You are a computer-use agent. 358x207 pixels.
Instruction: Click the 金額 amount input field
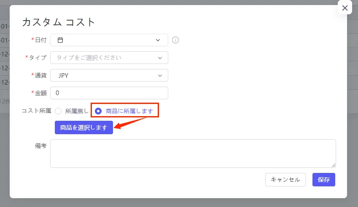click(x=109, y=93)
